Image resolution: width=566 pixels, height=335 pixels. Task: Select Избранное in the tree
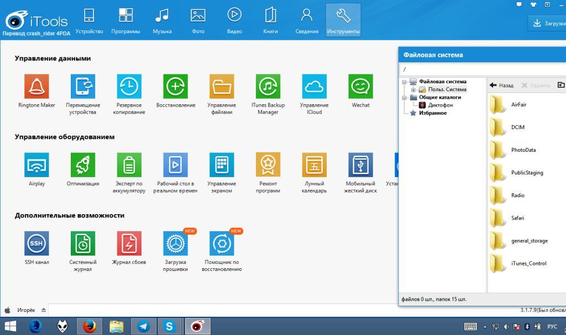pyautogui.click(x=433, y=113)
